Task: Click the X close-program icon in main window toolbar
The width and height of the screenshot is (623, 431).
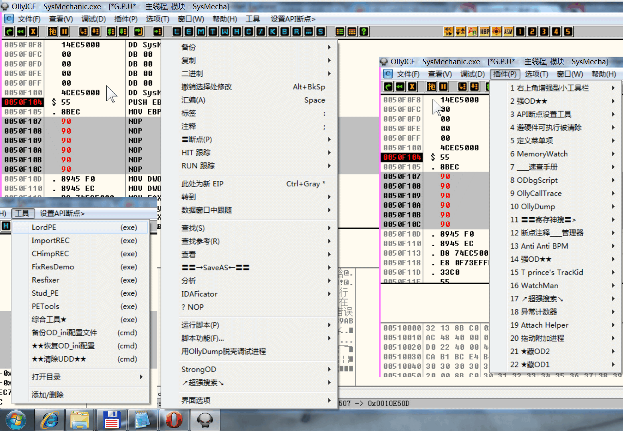Action: [34, 32]
